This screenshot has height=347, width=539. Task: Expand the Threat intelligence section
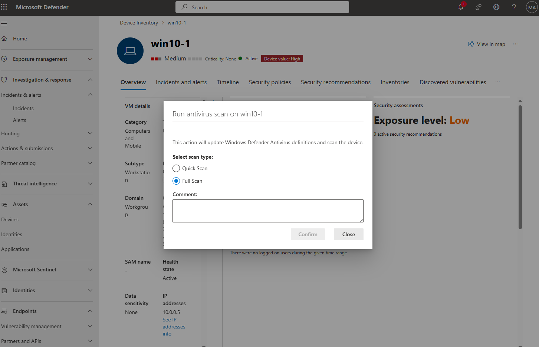coord(90,184)
